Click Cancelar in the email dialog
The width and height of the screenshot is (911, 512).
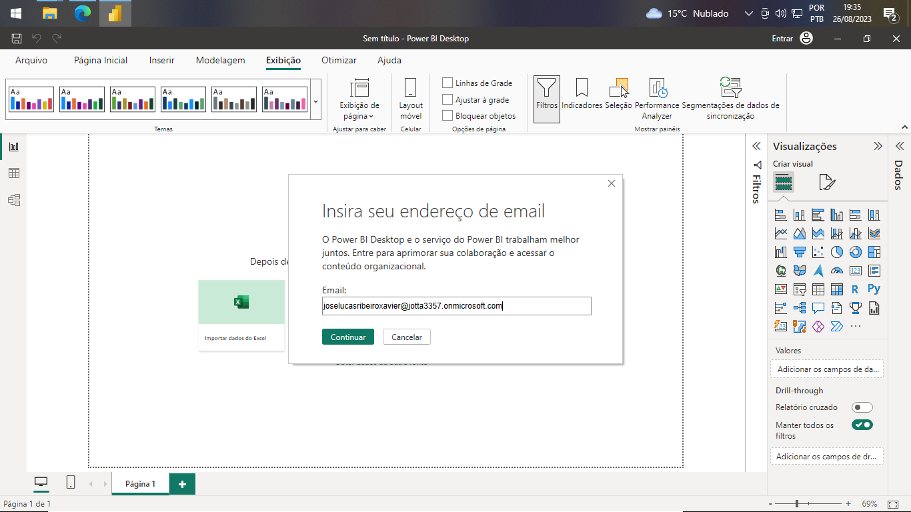pos(407,337)
